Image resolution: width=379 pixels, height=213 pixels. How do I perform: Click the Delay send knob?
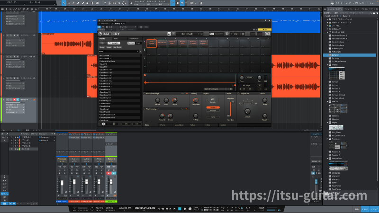[265, 100]
